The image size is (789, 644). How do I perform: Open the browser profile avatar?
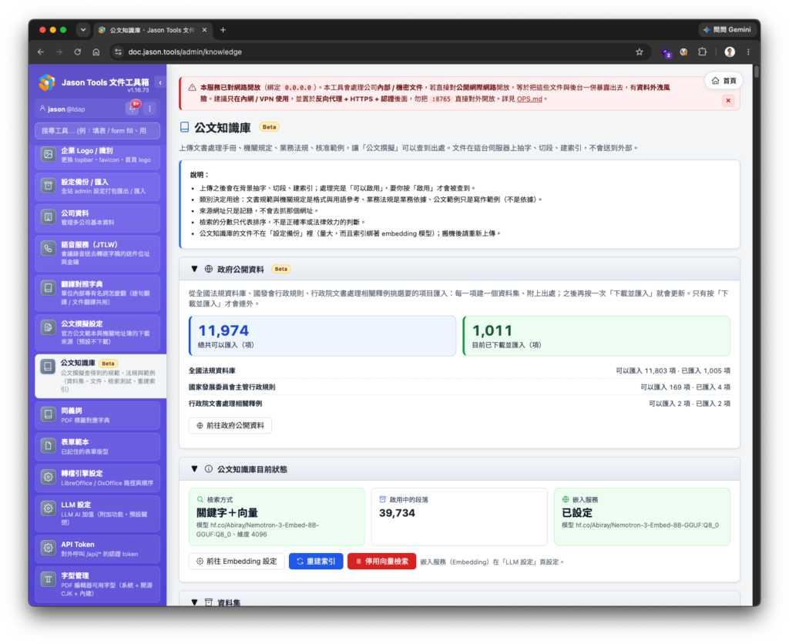click(730, 52)
